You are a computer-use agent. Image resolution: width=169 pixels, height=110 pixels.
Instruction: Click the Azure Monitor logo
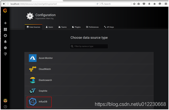(33, 58)
